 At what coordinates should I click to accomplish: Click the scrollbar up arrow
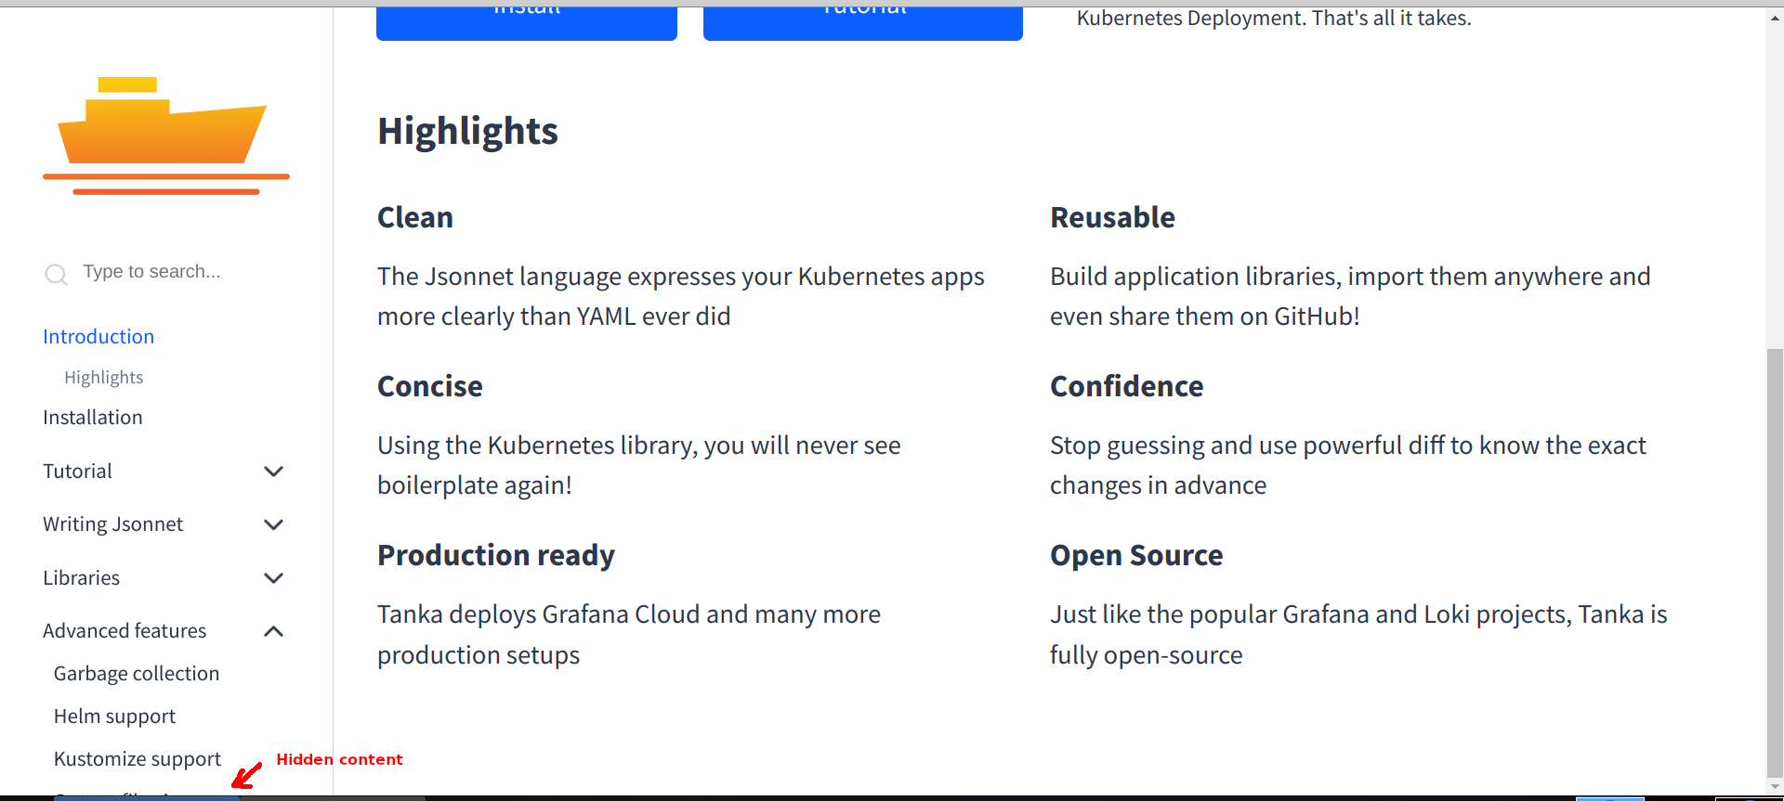pyautogui.click(x=1775, y=18)
